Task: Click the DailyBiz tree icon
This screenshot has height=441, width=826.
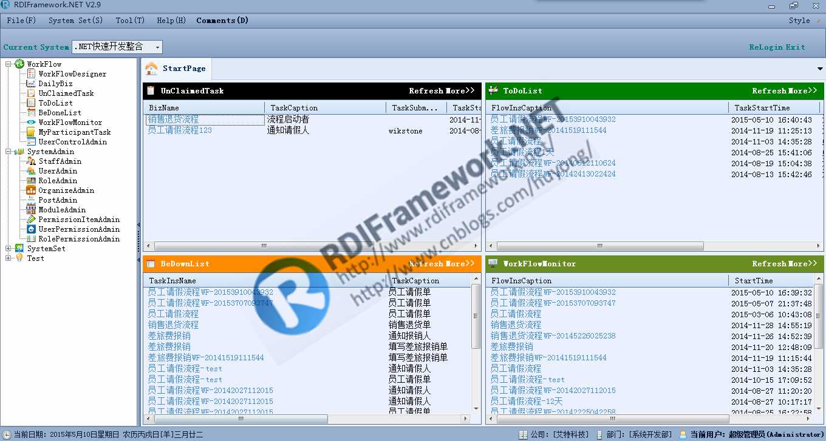Action: [x=31, y=84]
